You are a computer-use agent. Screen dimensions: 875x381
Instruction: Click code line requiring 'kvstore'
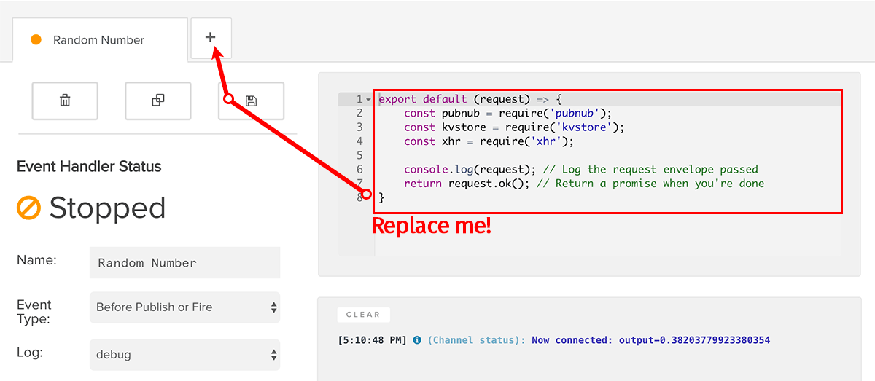pos(514,127)
